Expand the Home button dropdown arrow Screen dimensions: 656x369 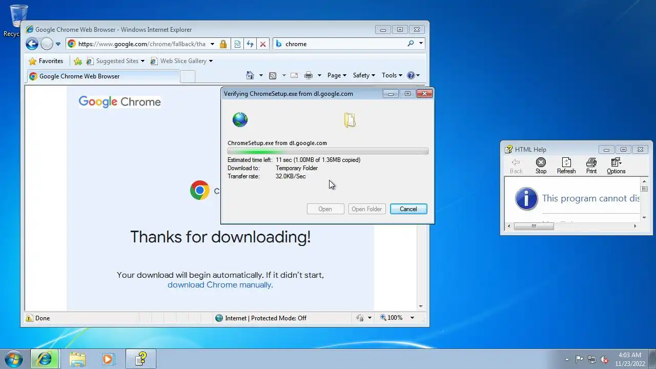(x=261, y=75)
